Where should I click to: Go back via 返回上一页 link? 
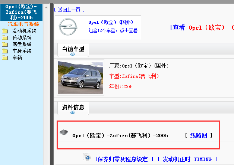coord(69,10)
